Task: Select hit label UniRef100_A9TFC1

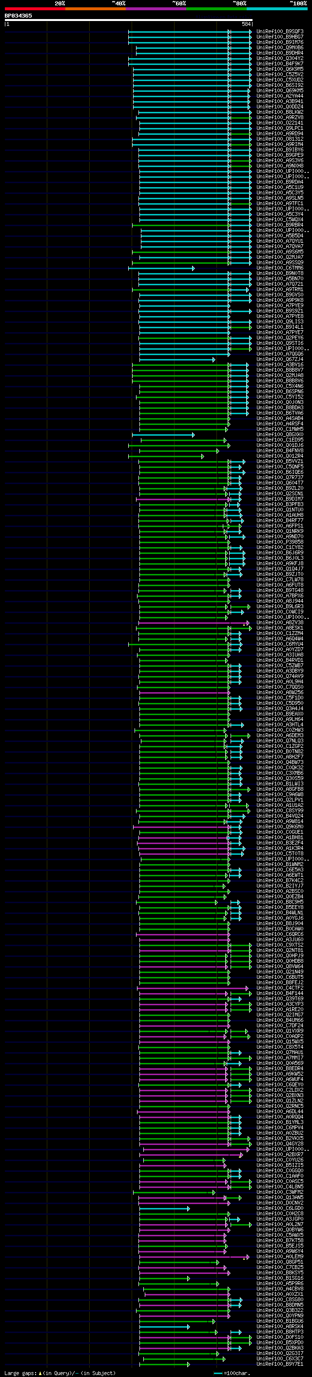Action: pos(280,203)
